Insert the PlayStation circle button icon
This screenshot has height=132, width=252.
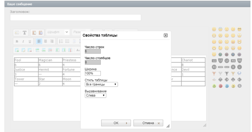pos(227,54)
